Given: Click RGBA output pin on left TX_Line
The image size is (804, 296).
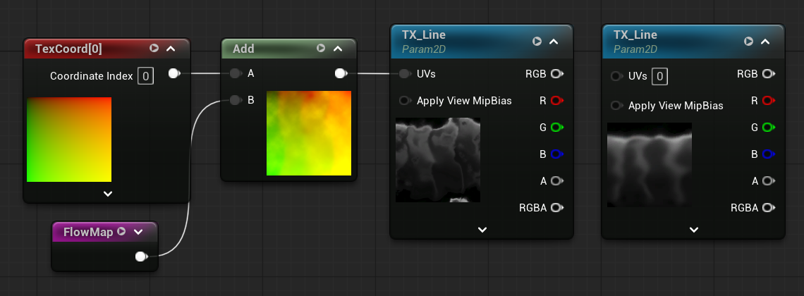Looking at the screenshot, I should (x=557, y=207).
